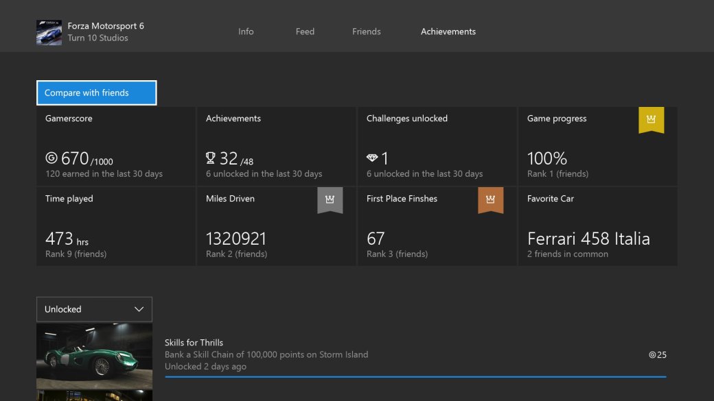Click the 1320921 miles driven value
Viewport: 714px width, 401px height.
click(236, 239)
